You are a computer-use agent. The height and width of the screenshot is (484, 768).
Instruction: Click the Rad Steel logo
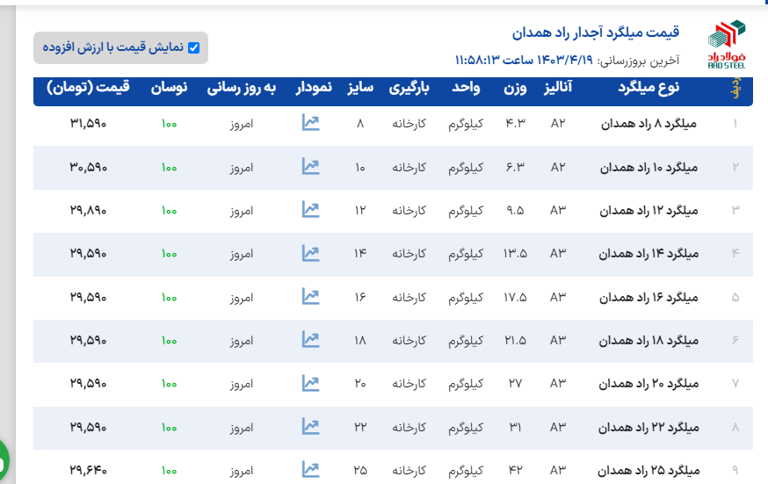point(726,44)
